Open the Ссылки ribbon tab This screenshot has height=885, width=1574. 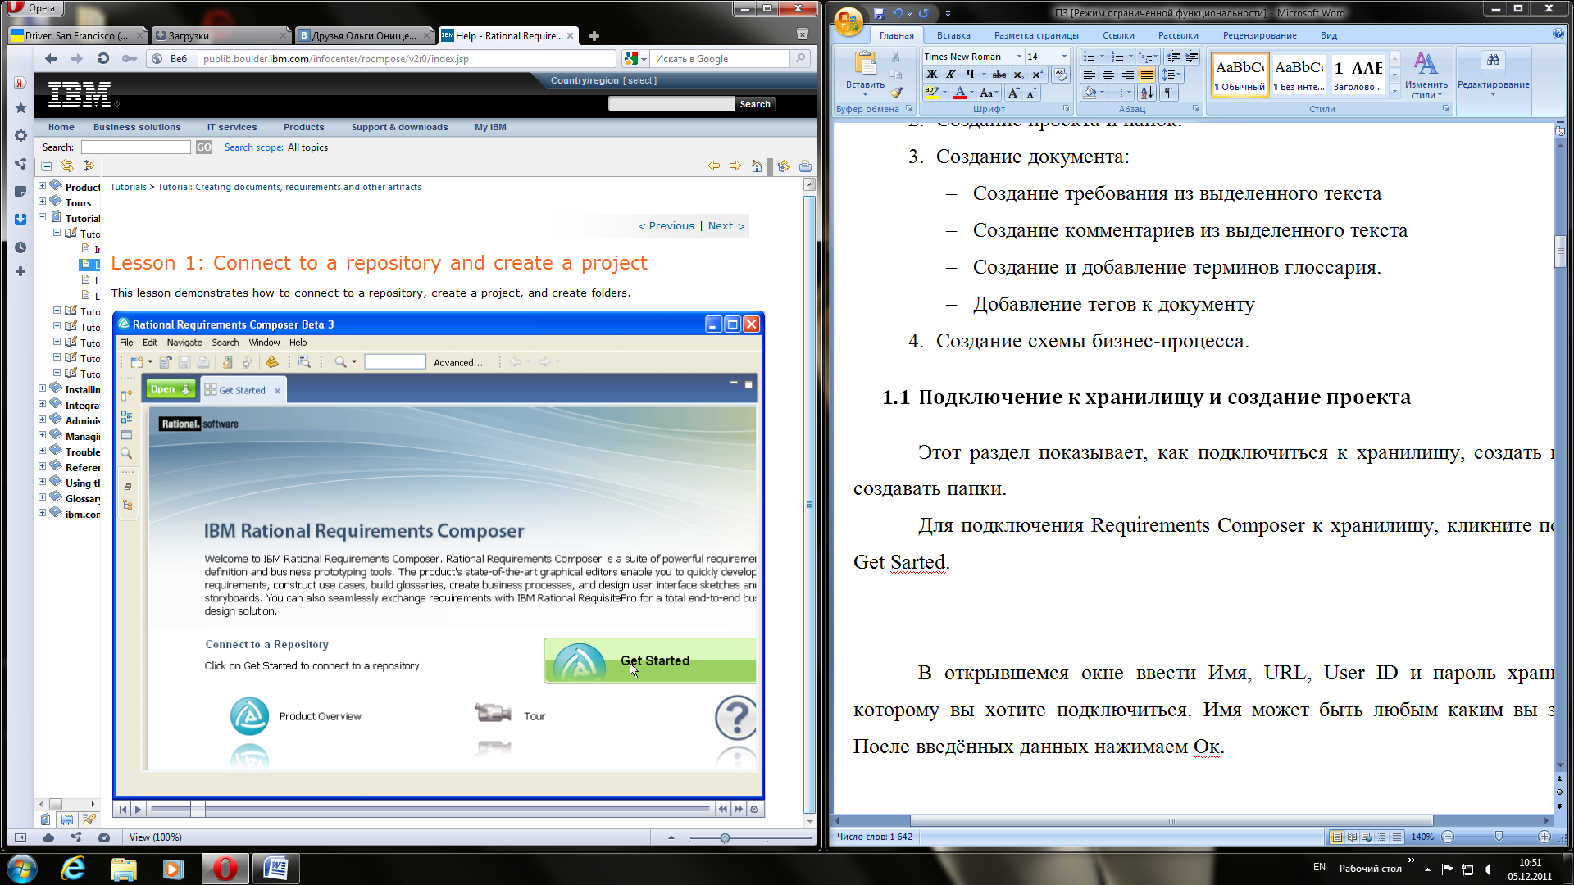coord(1118,35)
